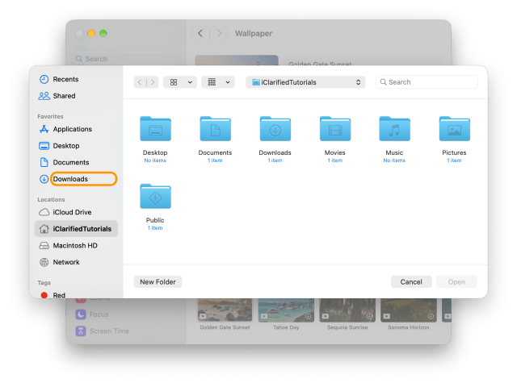Click the Open button
Image resolution: width=517 pixels, height=383 pixels.
(456, 282)
